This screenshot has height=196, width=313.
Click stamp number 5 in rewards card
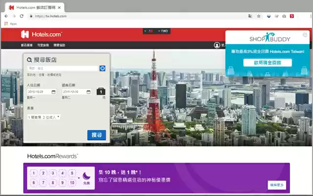72,173
